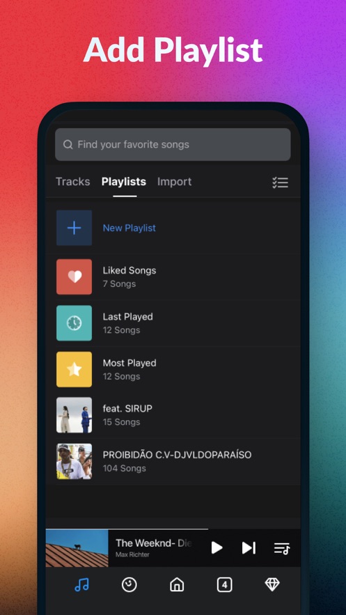The width and height of the screenshot is (346, 615).
Task: Open the music note library tab icon
Action: [81, 585]
